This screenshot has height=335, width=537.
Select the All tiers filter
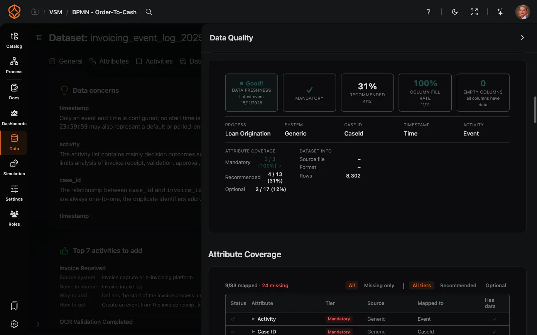pyautogui.click(x=422, y=285)
